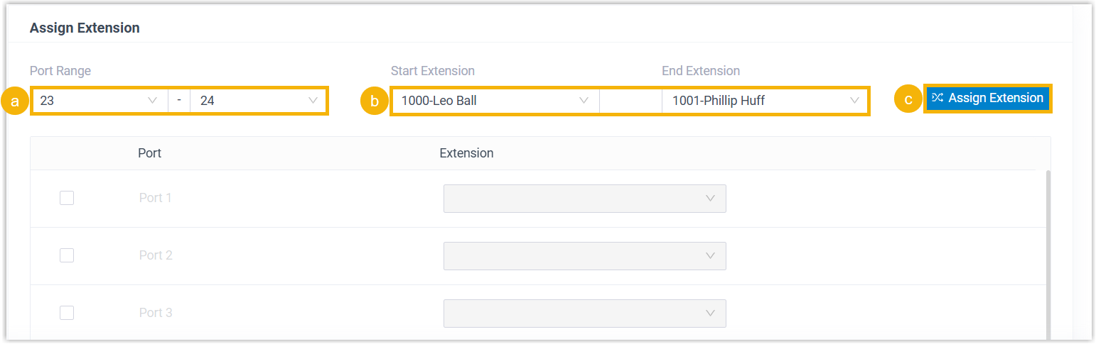Click the "Port" column header
The image size is (1096, 344).
click(x=149, y=153)
